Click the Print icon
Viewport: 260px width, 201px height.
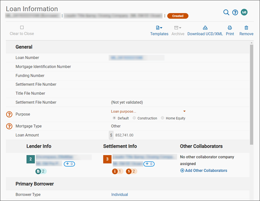[x=230, y=27]
